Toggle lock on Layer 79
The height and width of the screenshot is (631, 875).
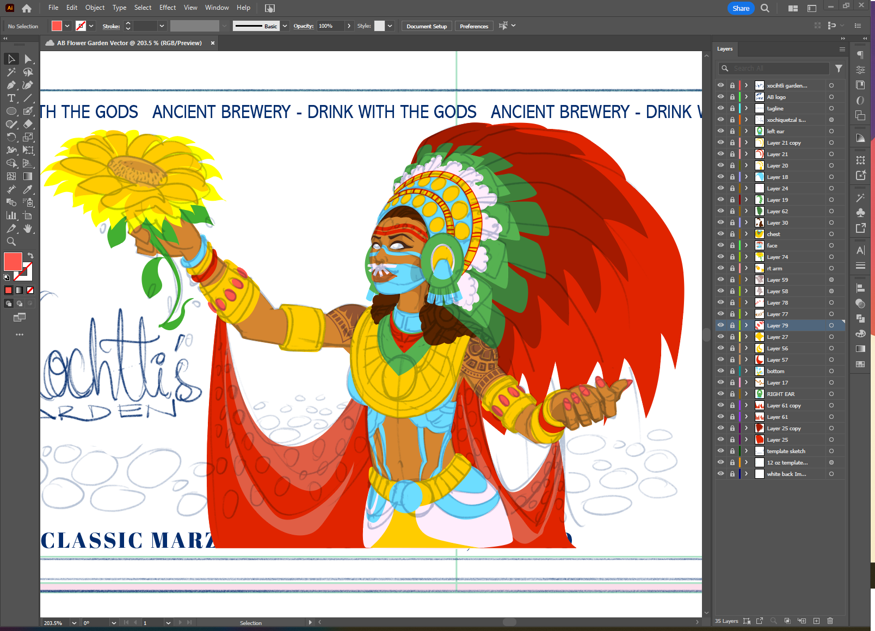point(732,325)
